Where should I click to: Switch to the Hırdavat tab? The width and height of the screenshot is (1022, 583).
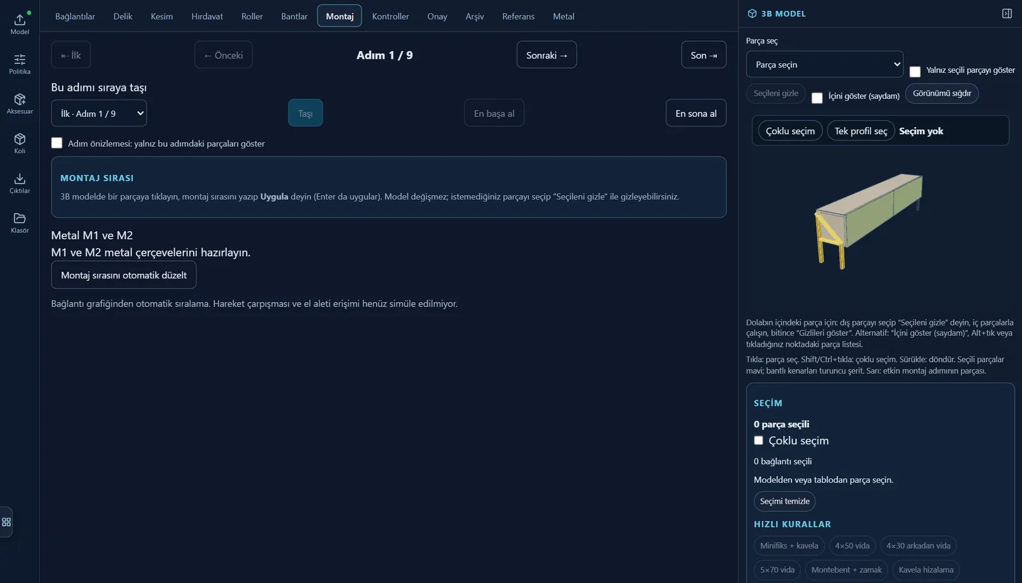[x=207, y=16]
